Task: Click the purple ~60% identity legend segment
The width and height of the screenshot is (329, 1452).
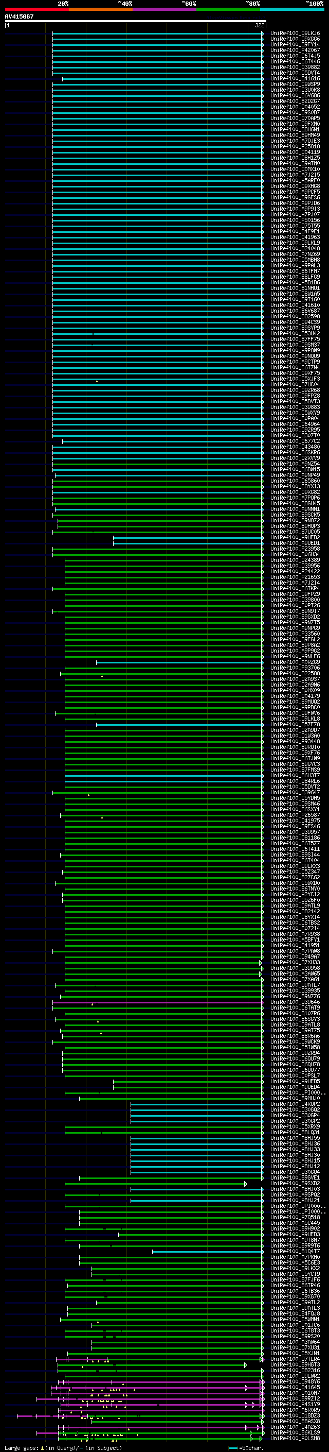Action: click(164, 9)
